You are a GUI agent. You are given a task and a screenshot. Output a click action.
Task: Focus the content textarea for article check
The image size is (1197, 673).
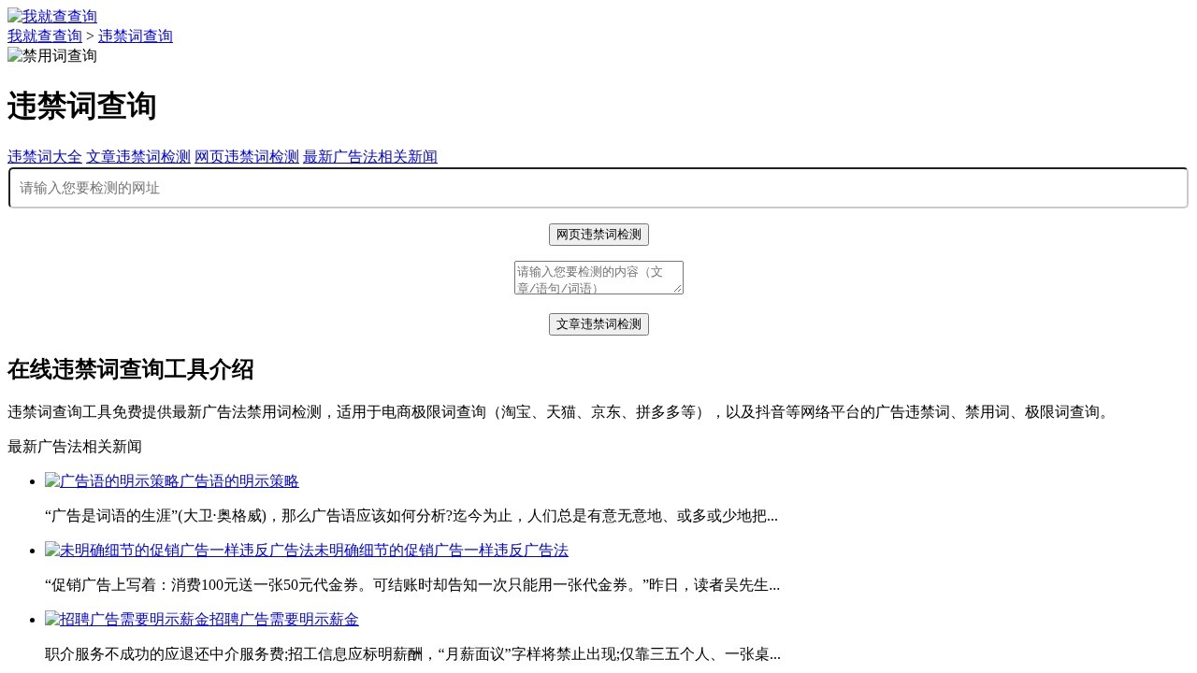[x=598, y=278]
